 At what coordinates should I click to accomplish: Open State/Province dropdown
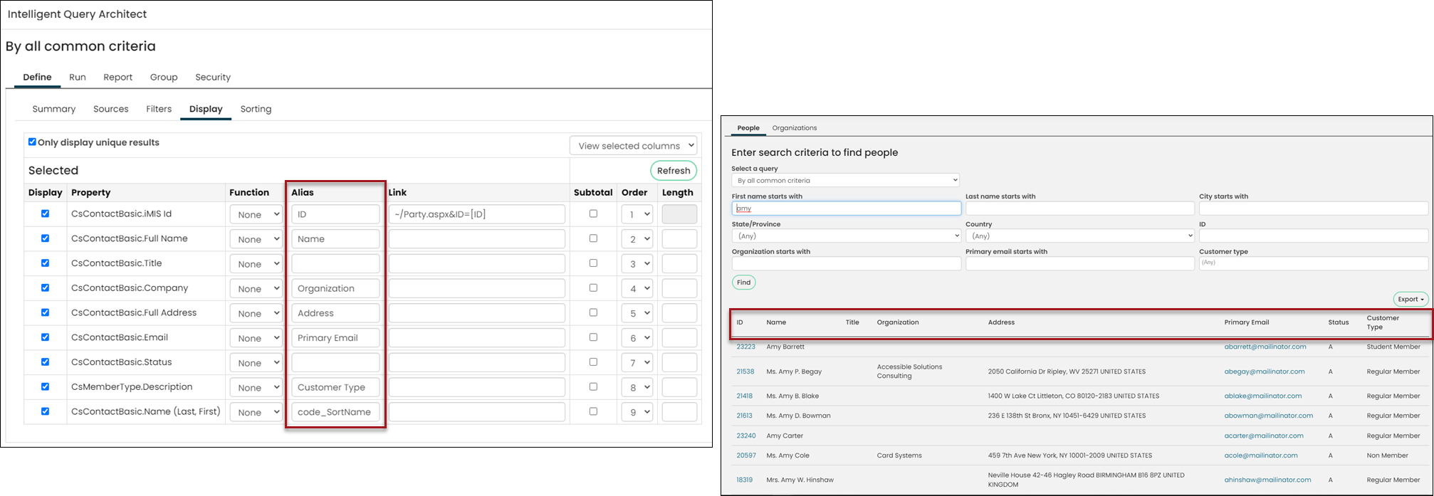[x=846, y=236]
